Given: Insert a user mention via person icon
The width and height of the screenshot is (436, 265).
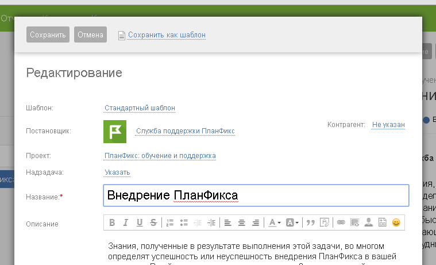Looking at the screenshot, I should click(368, 222).
